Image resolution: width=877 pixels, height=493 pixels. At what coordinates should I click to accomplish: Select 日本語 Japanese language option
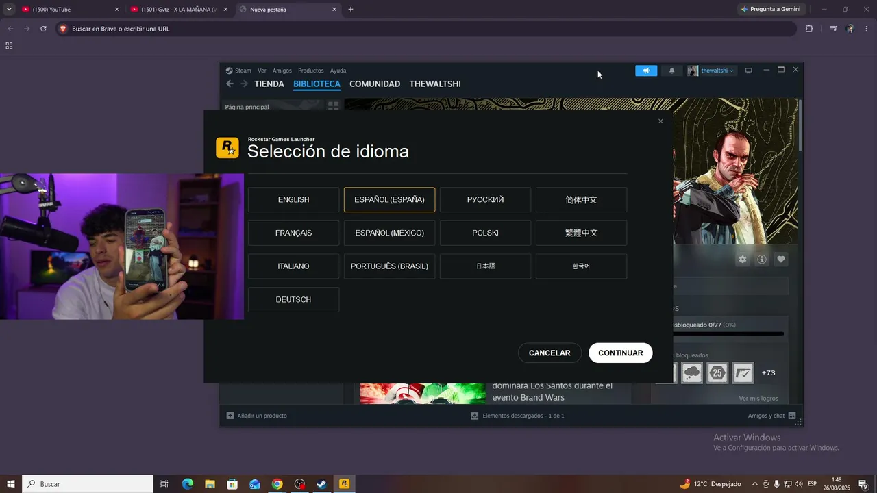485,266
